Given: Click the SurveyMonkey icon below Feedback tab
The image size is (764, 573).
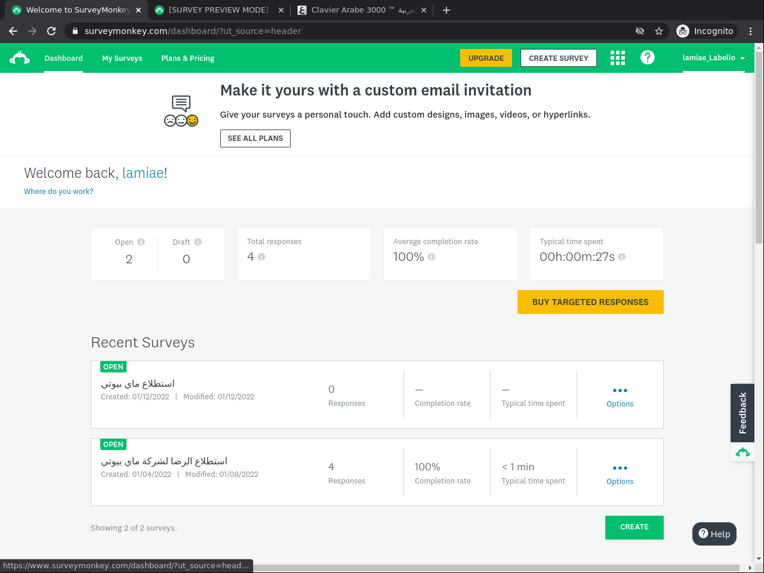Looking at the screenshot, I should coord(743,452).
